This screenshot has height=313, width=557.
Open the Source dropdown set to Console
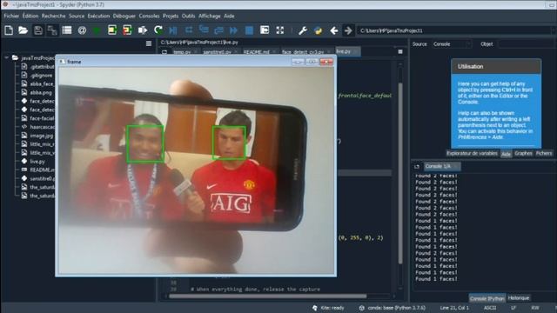pyautogui.click(x=452, y=44)
